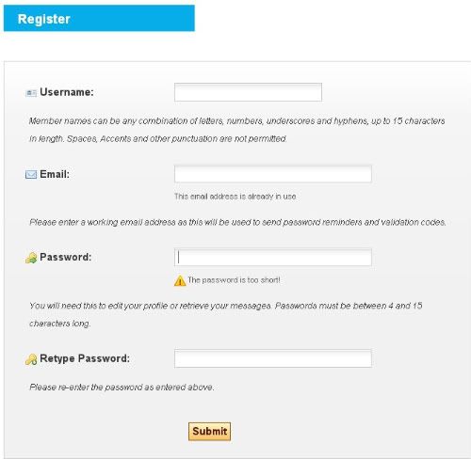
Task: Focus the Retype Password text field
Action: 273,358
